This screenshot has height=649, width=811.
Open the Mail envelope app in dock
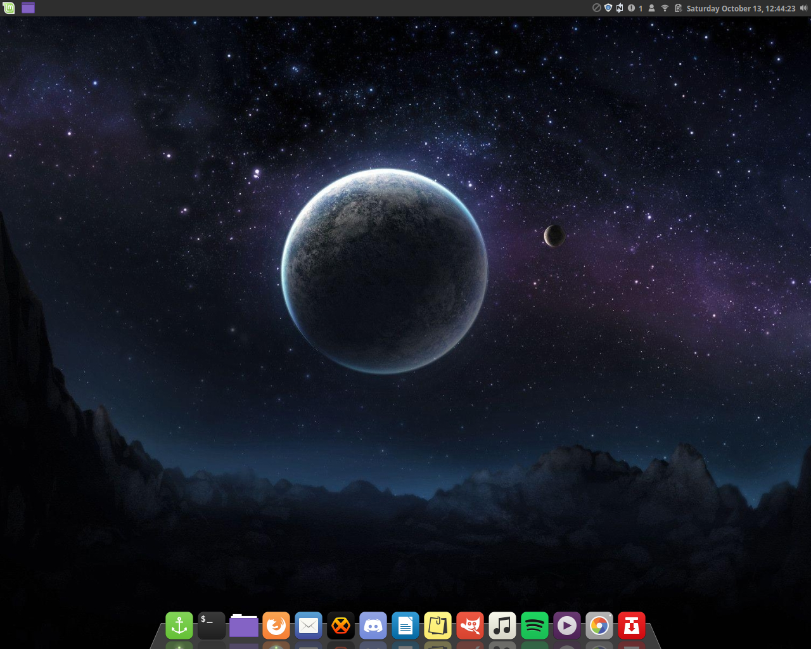tap(309, 626)
